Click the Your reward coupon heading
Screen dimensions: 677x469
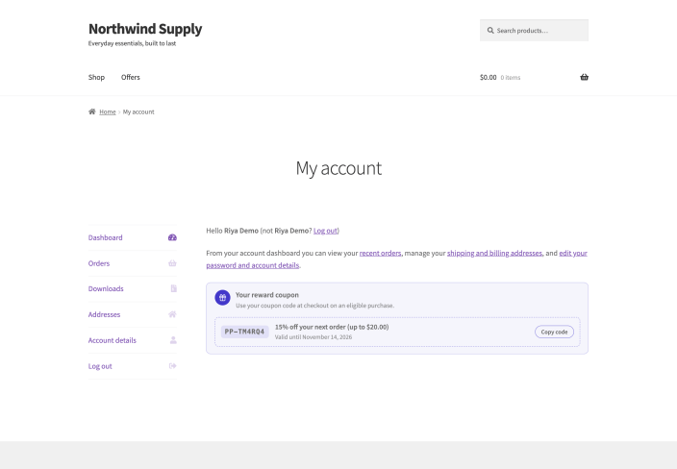267,295
